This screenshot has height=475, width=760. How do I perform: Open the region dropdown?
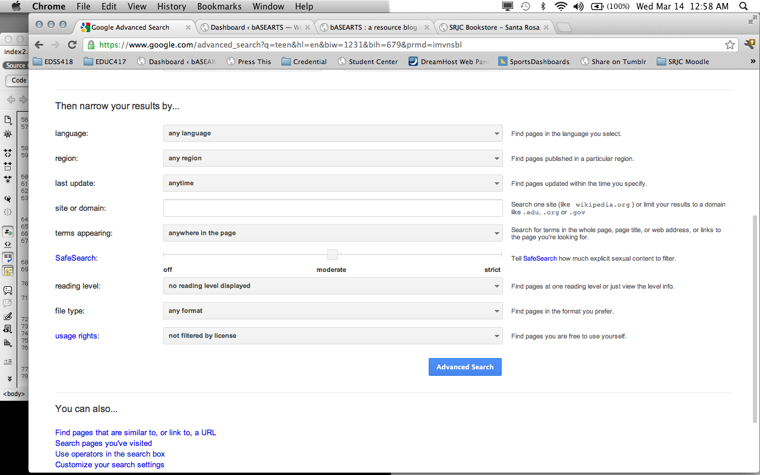(333, 159)
